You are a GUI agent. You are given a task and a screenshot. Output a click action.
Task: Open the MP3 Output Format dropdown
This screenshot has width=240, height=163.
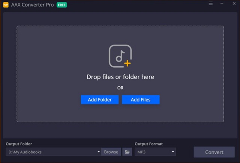[155, 152]
